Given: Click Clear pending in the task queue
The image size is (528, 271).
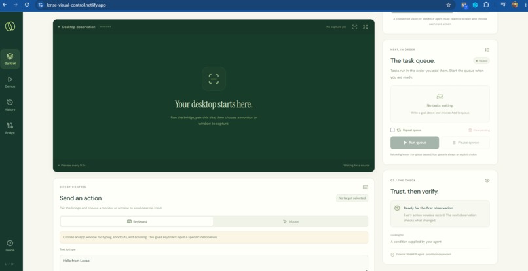Looking at the screenshot, I should coord(479,130).
